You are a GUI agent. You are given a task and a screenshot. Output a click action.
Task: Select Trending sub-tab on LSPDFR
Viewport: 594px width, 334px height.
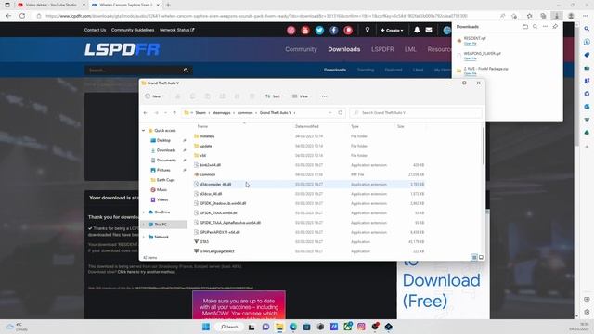(x=366, y=70)
